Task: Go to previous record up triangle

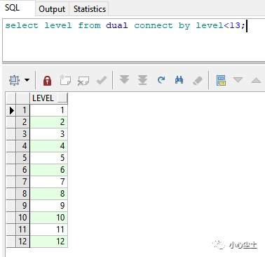Action: click(x=256, y=81)
